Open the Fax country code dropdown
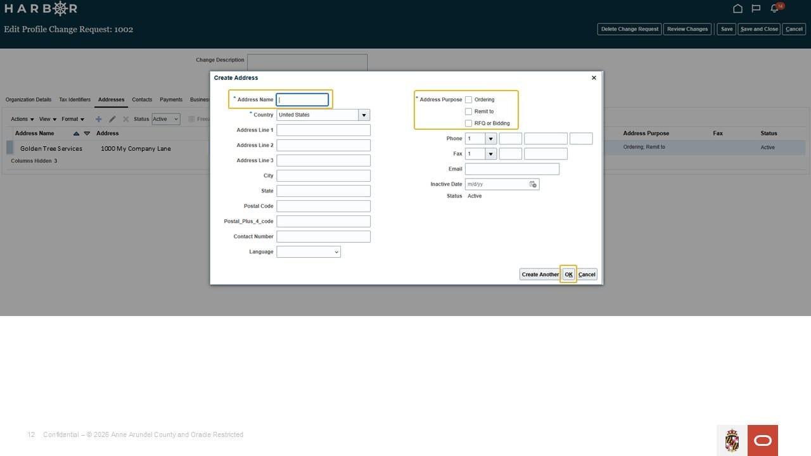 tap(490, 154)
